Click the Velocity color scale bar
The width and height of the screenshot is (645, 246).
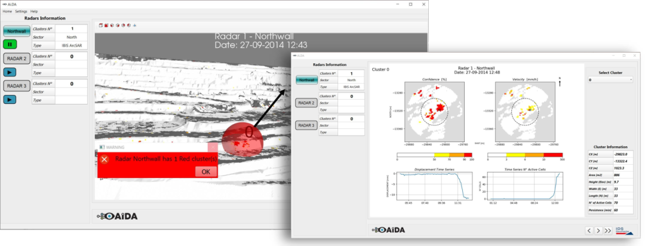coord(524,155)
